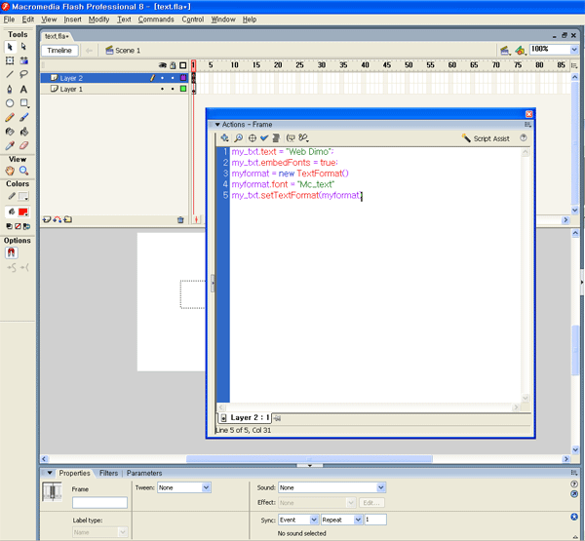Toggle visibility dot of Layer 1
The width and height of the screenshot is (585, 541).
162,89
